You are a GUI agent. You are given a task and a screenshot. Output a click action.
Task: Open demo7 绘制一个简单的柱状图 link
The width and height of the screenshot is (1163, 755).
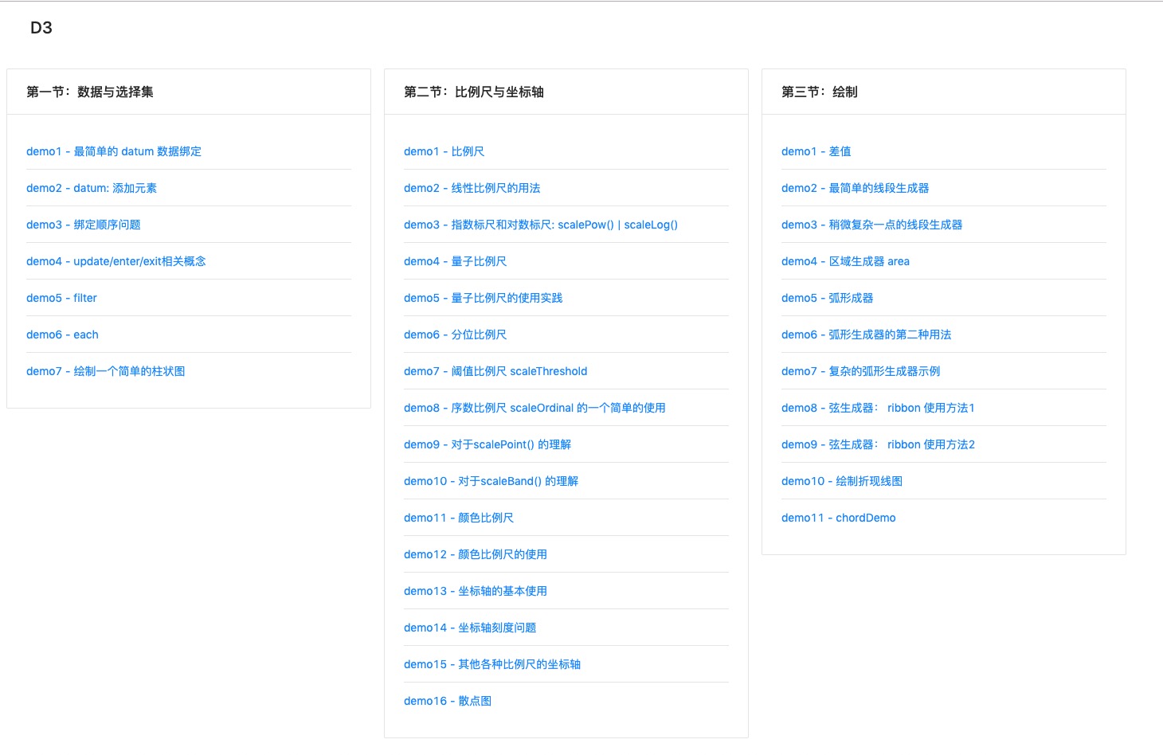point(106,371)
